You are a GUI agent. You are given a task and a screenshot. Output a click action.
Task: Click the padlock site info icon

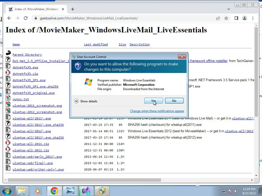click(36, 18)
